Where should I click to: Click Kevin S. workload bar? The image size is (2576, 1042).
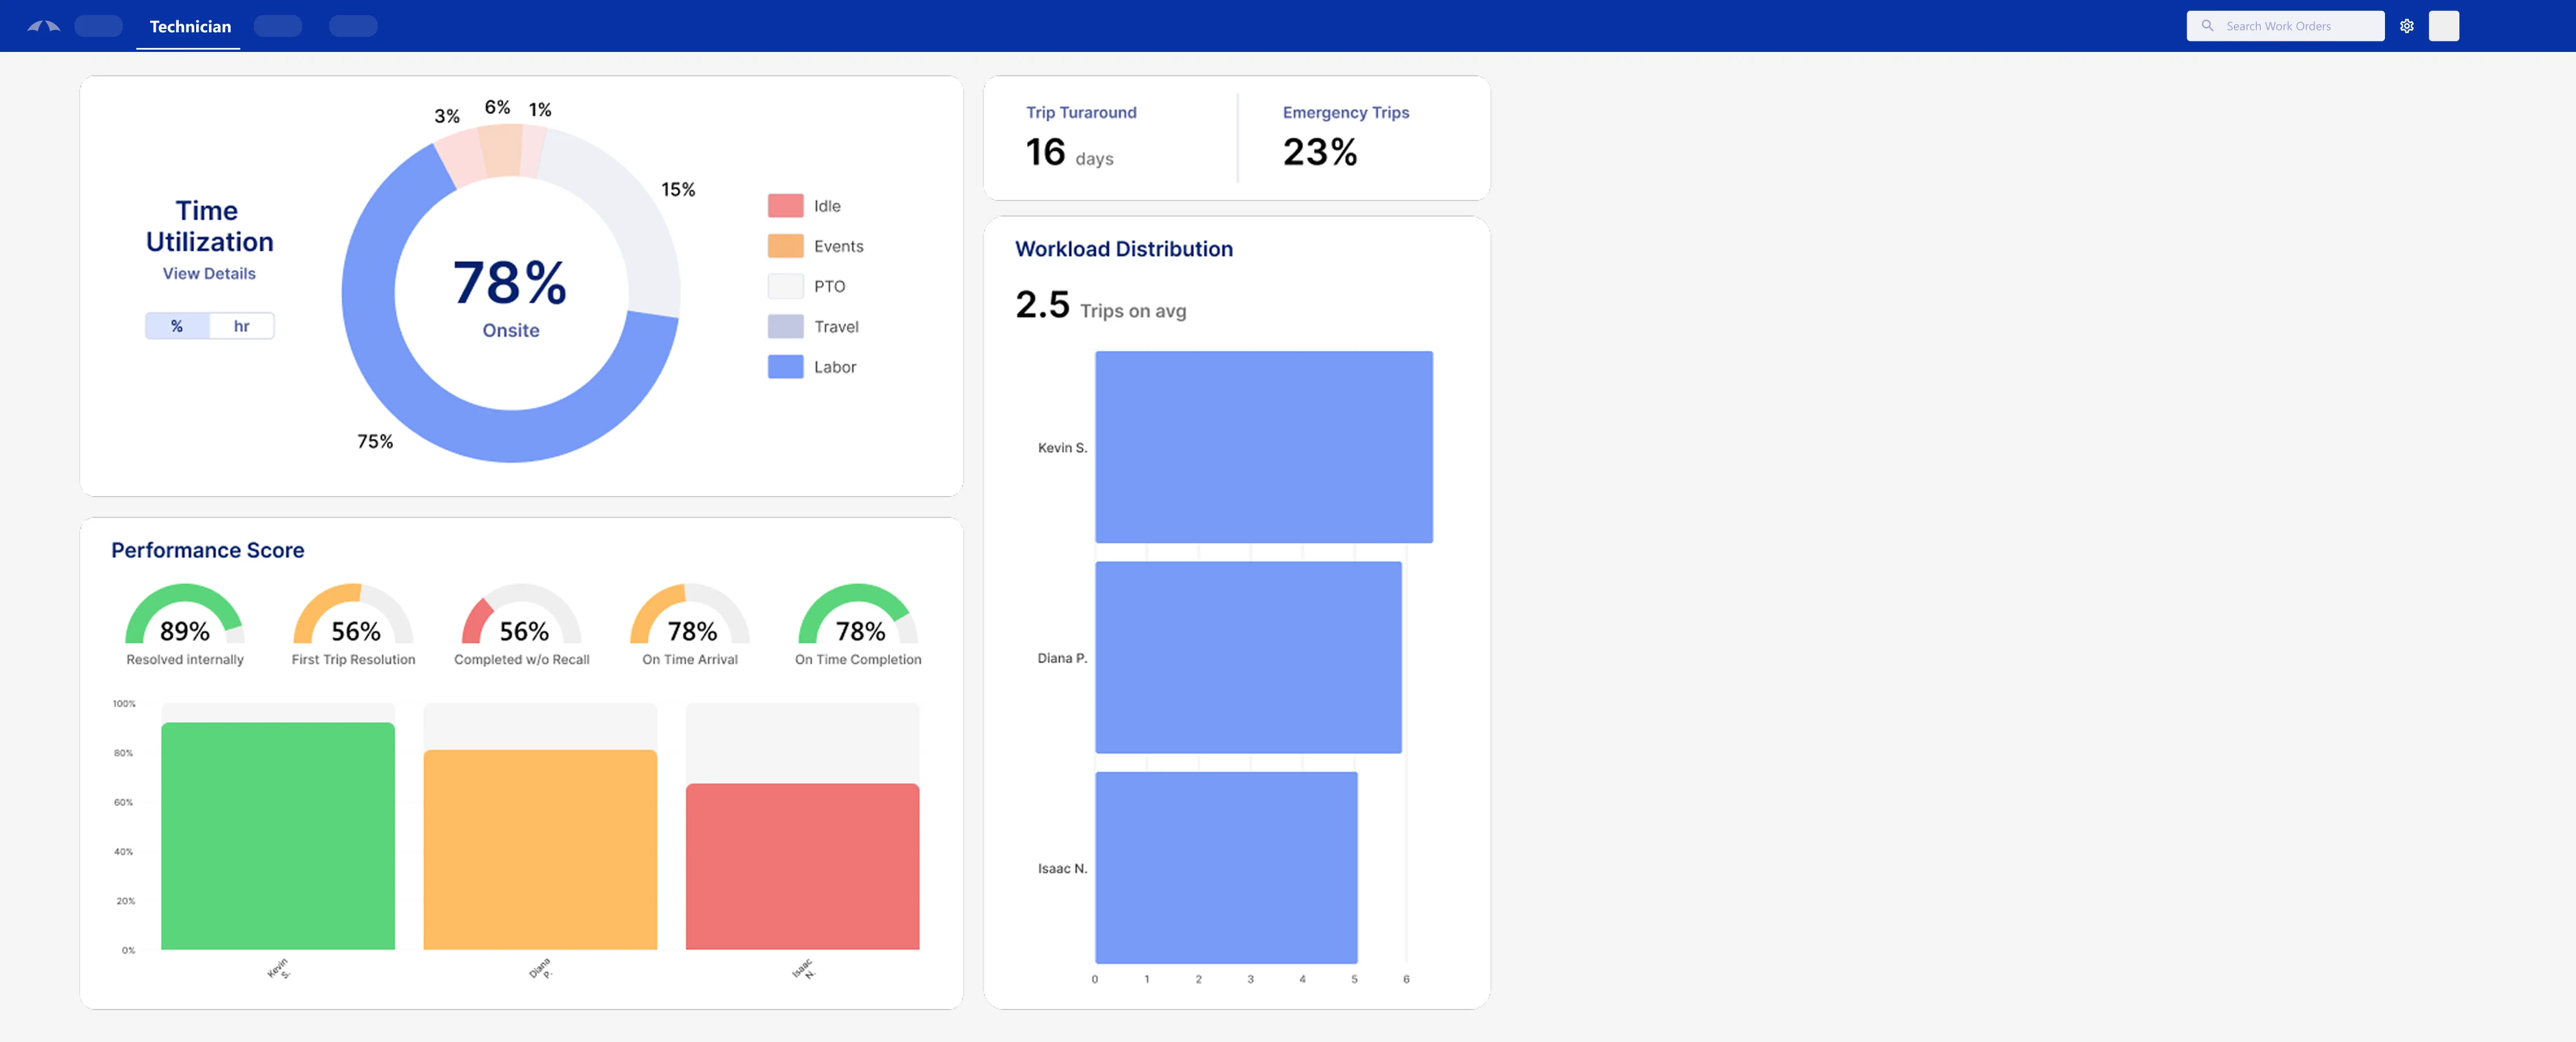(1263, 447)
